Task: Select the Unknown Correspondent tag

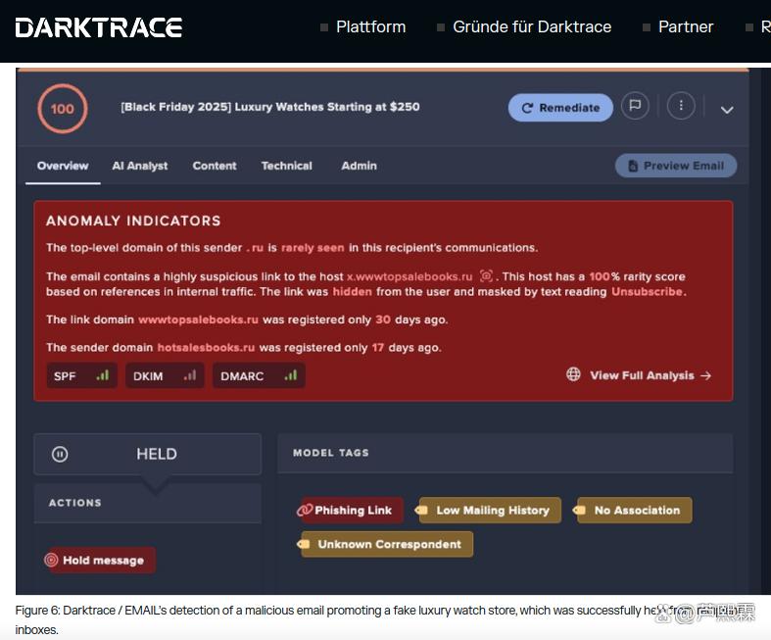Action: click(x=386, y=544)
